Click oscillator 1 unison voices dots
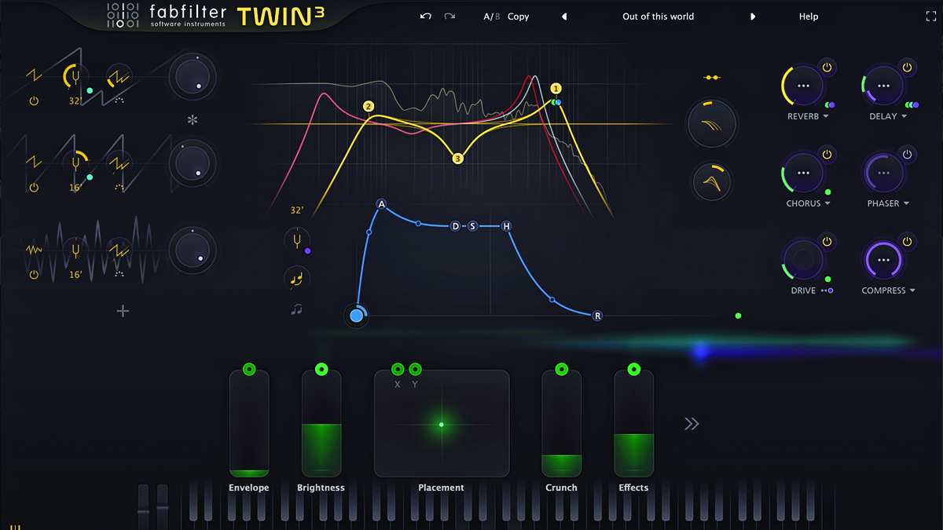 point(119,101)
